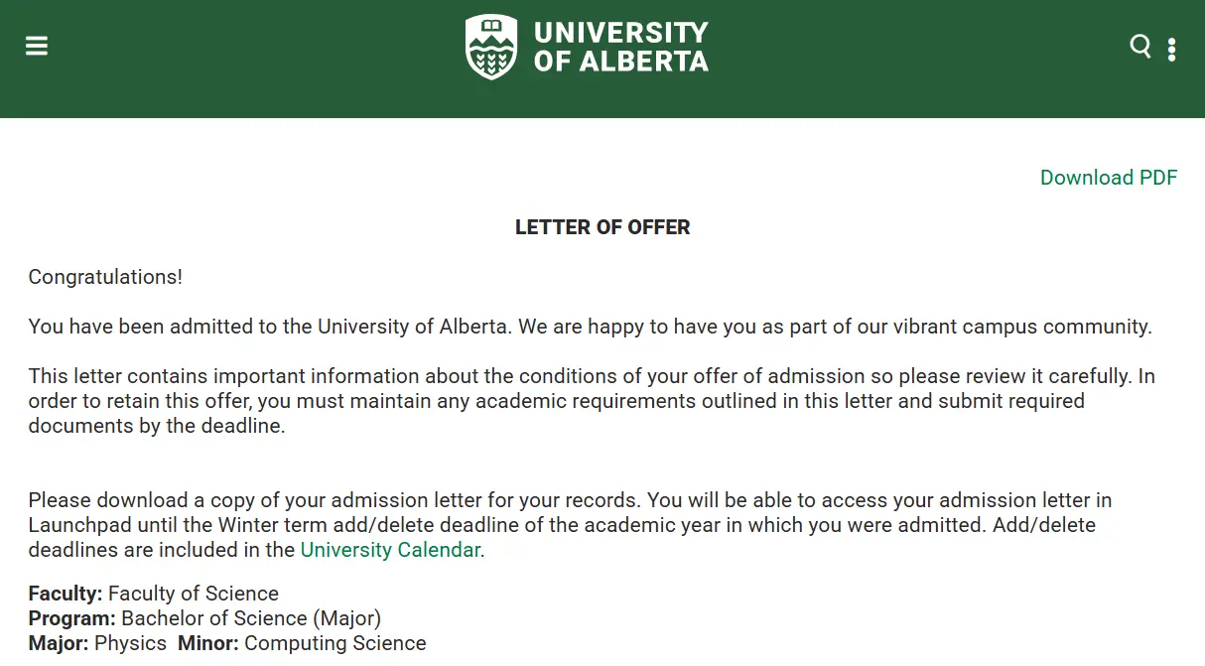Click the University of Alberta shield logo
1205x666 pixels.
click(490, 47)
